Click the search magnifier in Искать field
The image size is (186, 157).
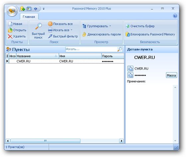120,49
